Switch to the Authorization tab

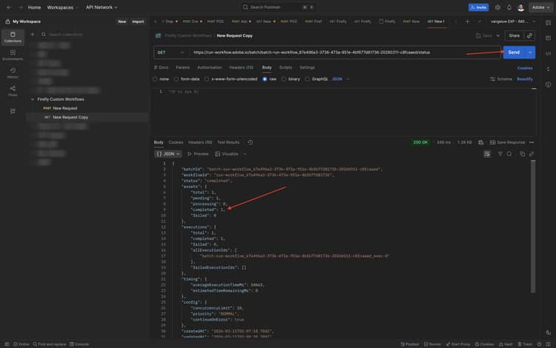click(209, 67)
